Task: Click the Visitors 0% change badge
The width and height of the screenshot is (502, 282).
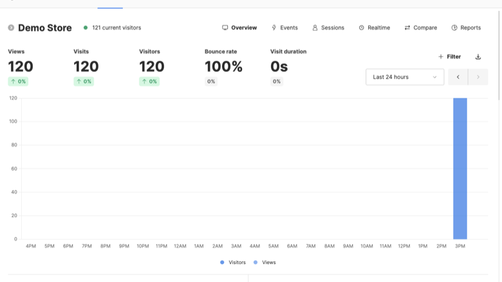Action: pos(149,82)
